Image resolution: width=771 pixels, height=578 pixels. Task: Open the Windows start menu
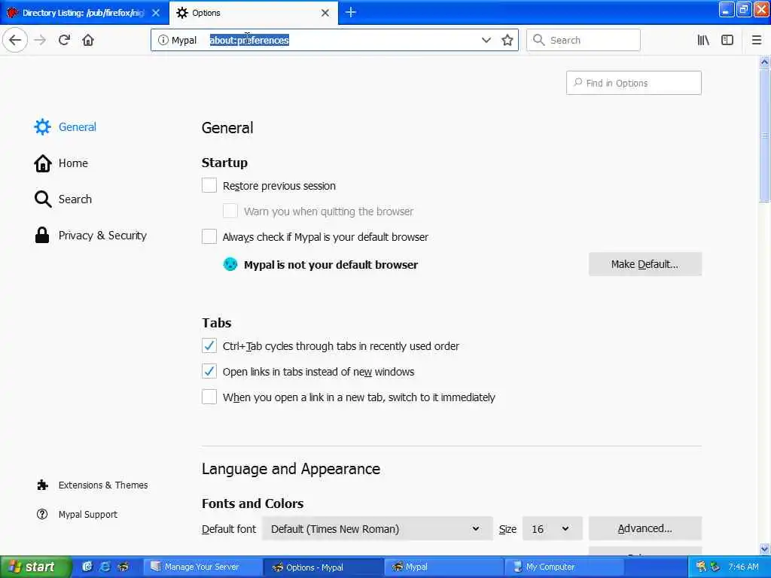click(35, 567)
